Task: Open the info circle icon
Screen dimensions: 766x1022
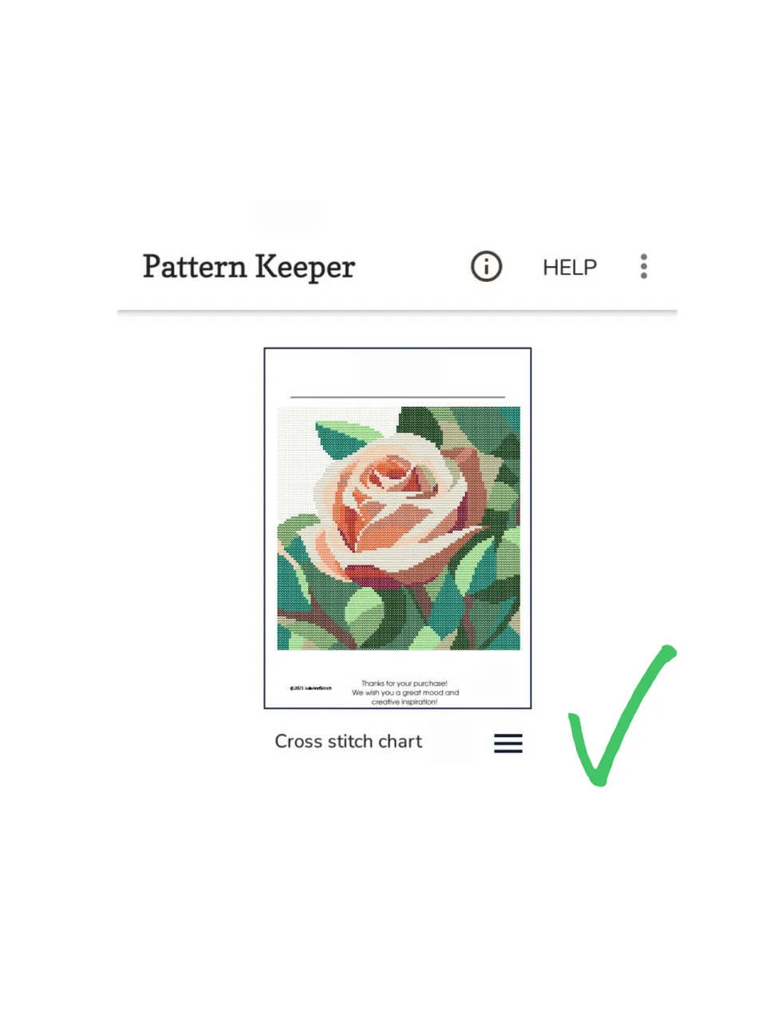Action: coord(486,267)
